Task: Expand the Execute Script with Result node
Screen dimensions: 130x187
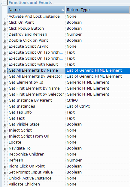Action: pos(4,65)
